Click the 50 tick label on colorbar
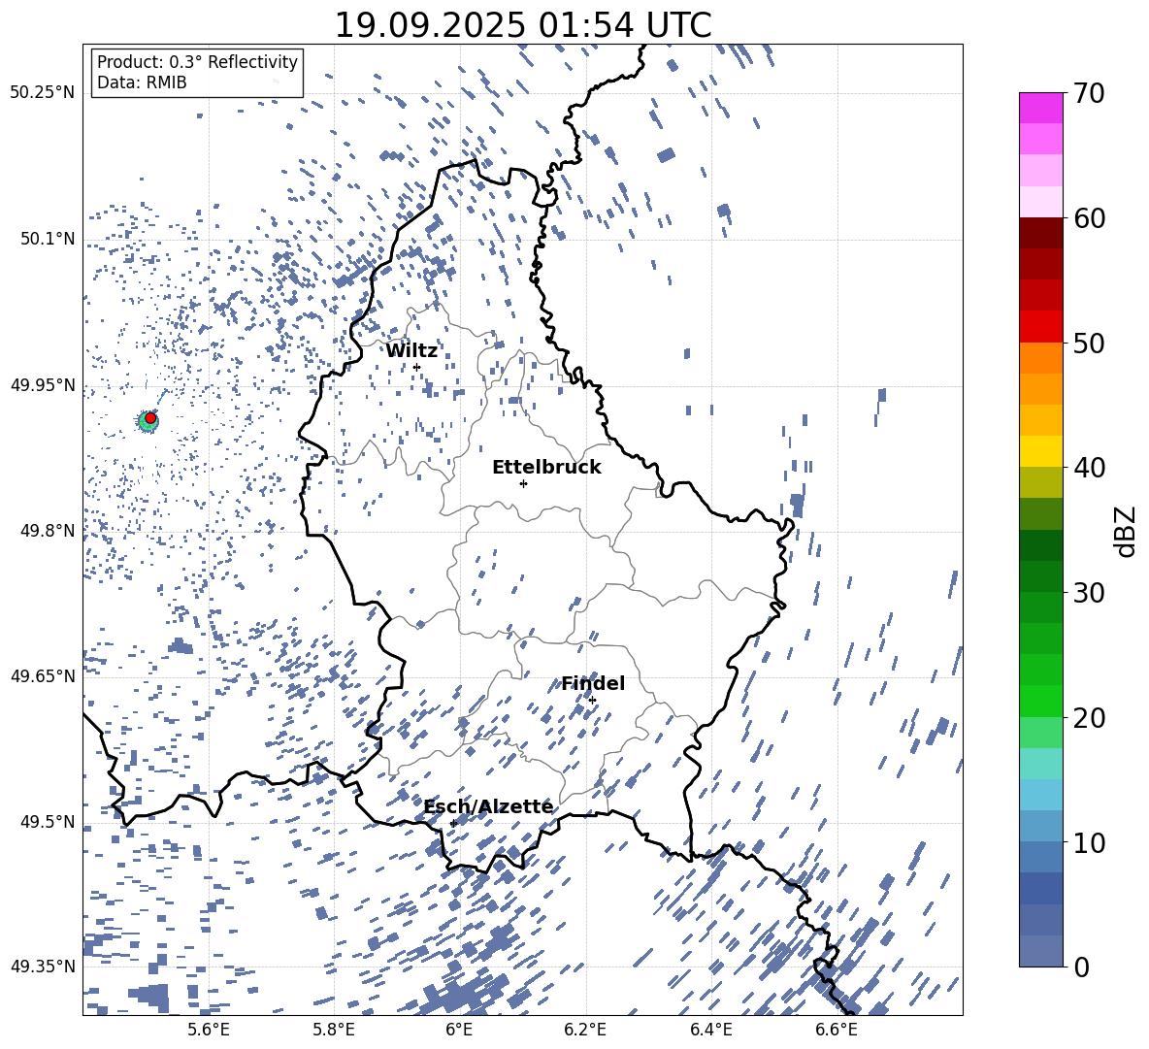The image size is (1149, 1049). pyautogui.click(x=1089, y=343)
